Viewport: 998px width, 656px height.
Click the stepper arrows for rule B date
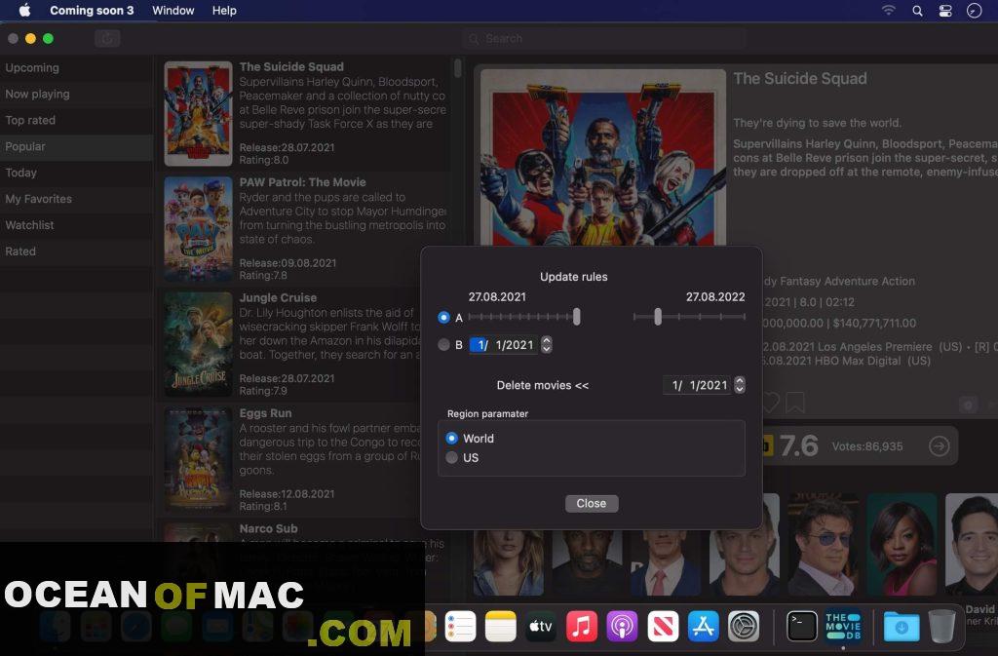(546, 344)
